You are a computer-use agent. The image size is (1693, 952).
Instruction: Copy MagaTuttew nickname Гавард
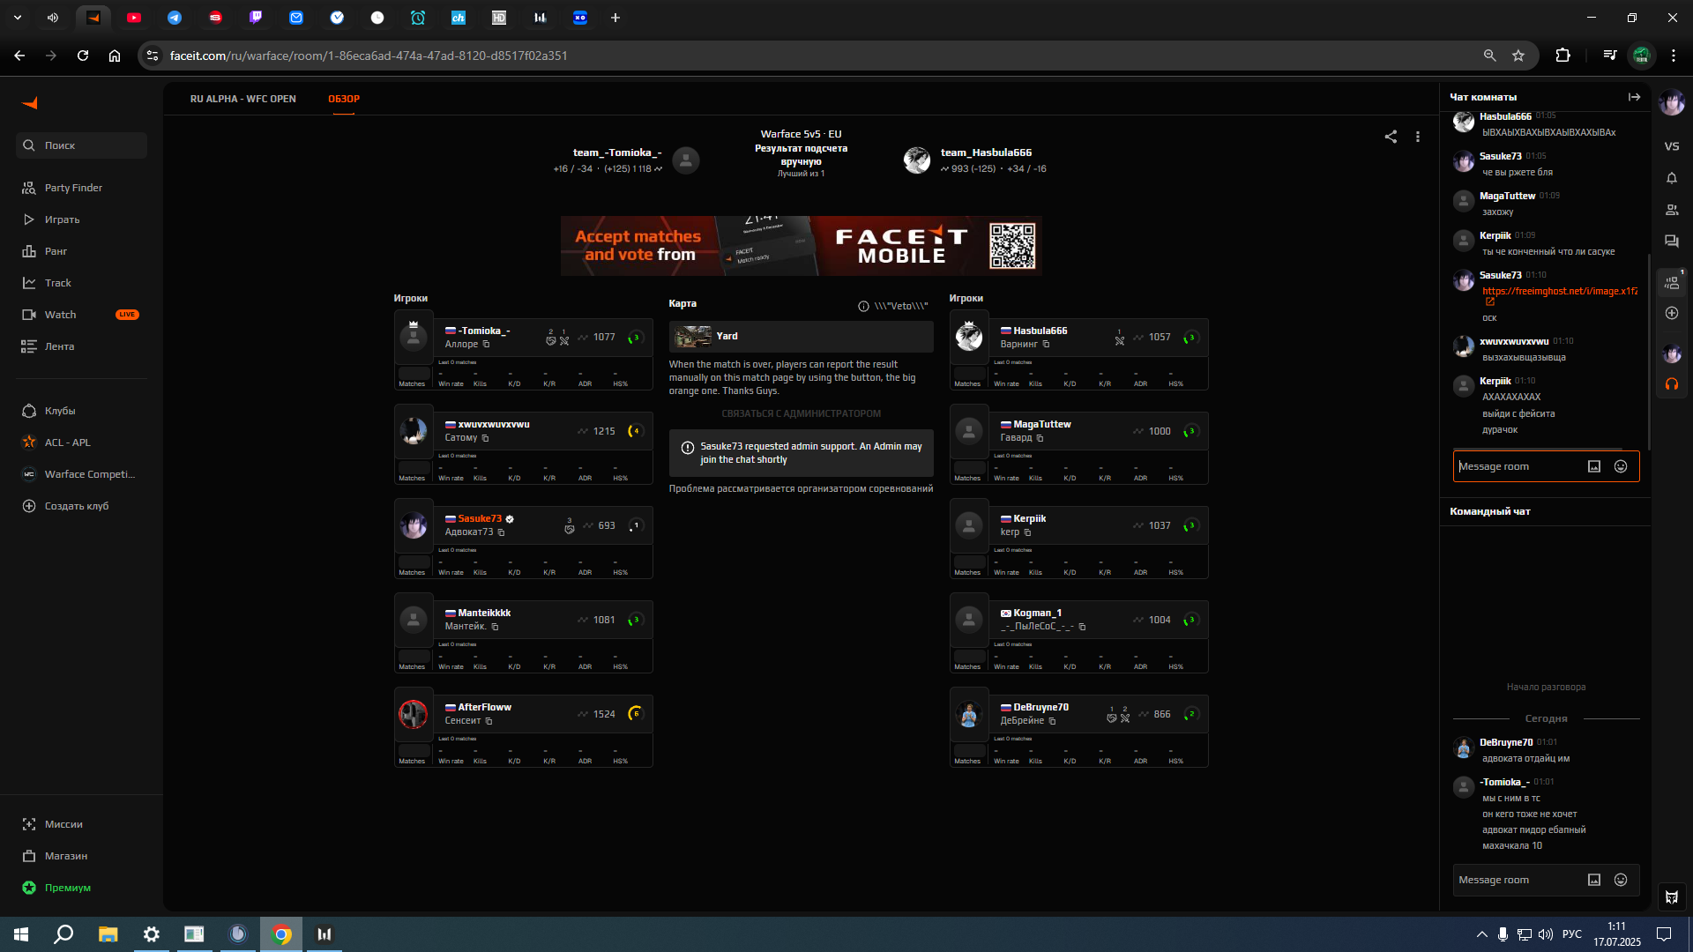(1040, 438)
